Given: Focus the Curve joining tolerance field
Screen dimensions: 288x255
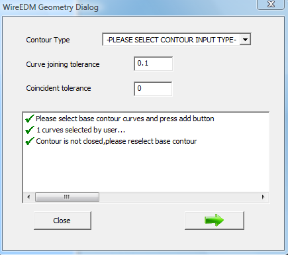Looking at the screenshot, I should tap(154, 64).
